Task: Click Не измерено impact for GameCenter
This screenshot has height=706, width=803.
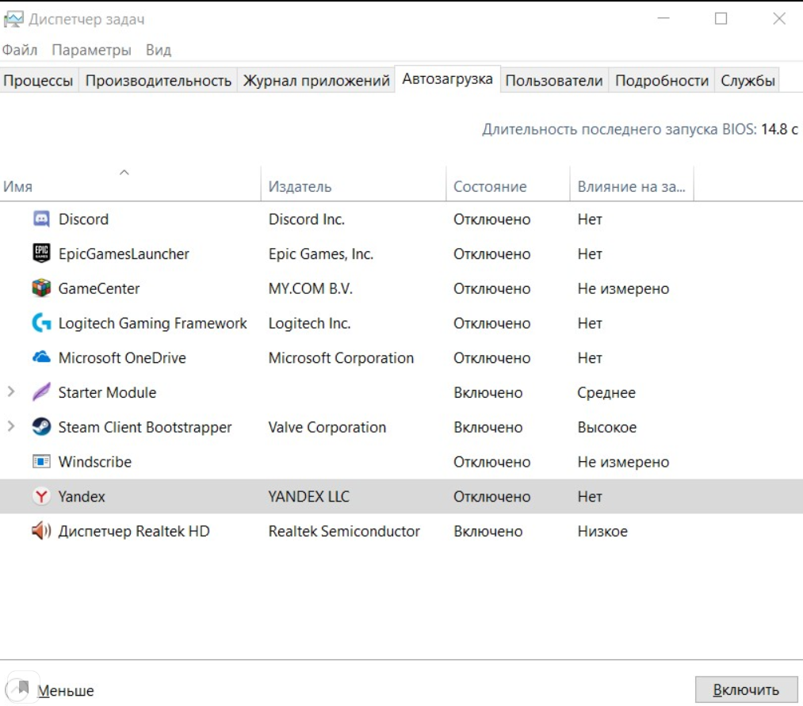Action: pyautogui.click(x=623, y=288)
